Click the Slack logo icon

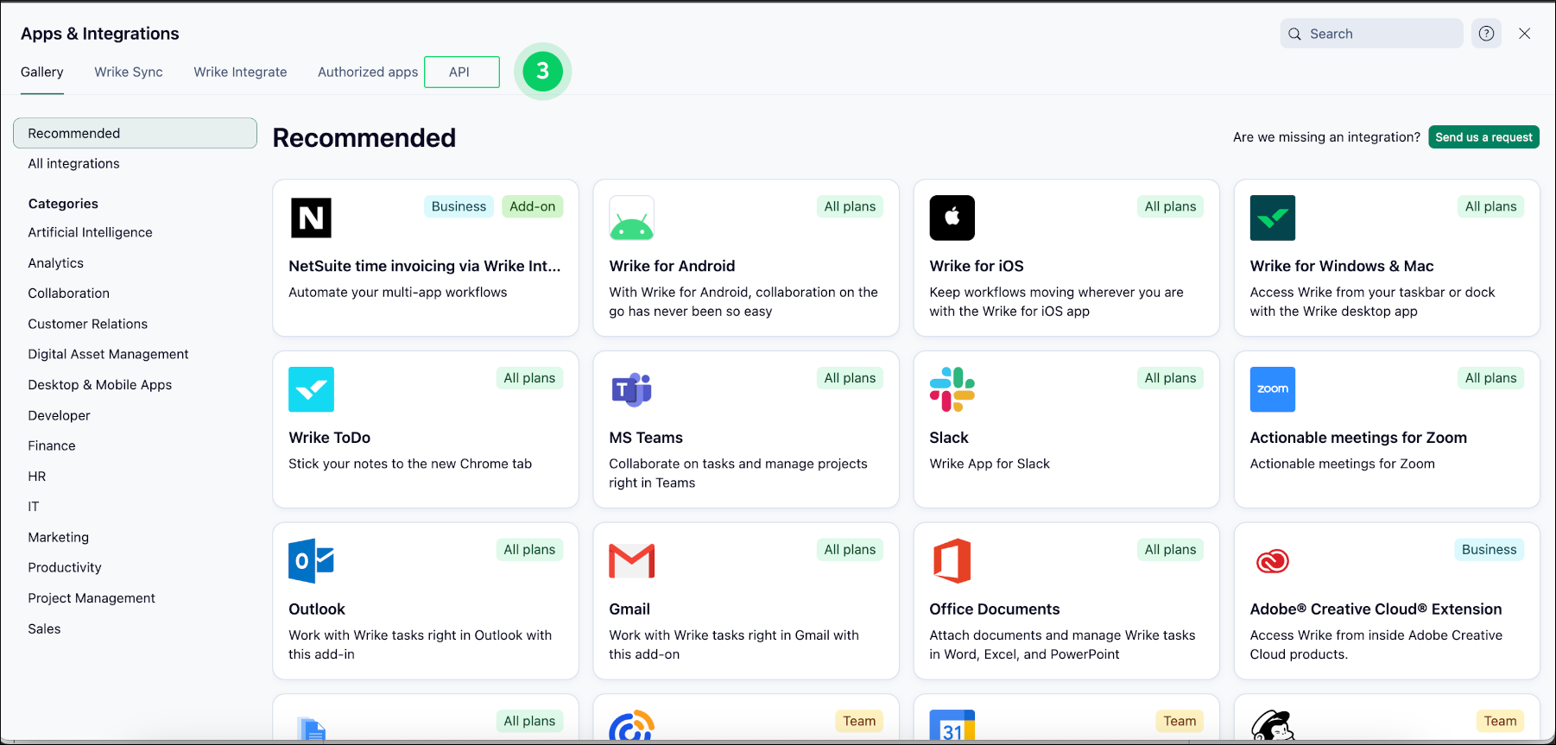tap(952, 389)
